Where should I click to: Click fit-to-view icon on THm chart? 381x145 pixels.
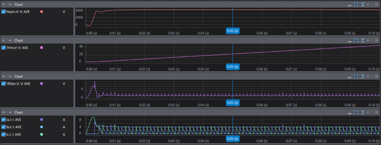[x=356, y=40]
